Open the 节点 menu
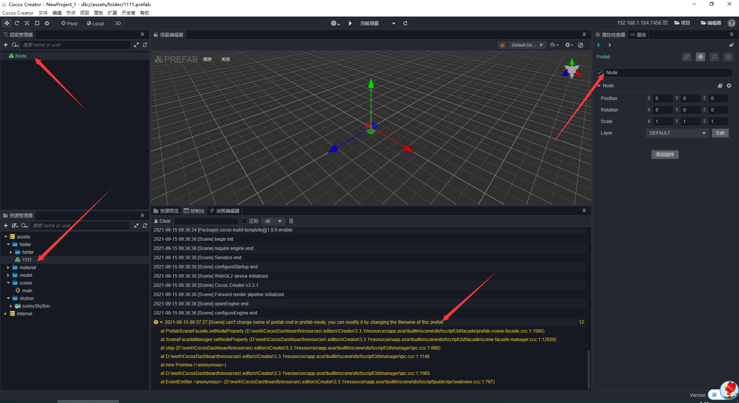 (71, 13)
